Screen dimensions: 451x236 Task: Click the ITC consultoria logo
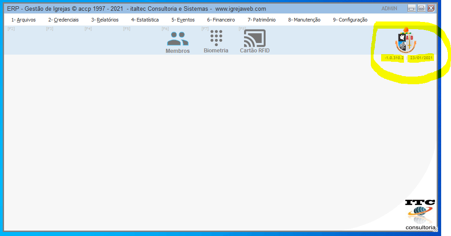[x=420, y=214]
